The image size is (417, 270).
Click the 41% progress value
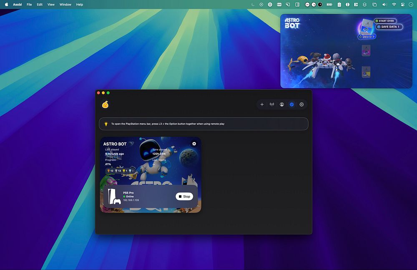[108, 164]
